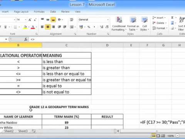Apply red Font Color swatch

33,27
